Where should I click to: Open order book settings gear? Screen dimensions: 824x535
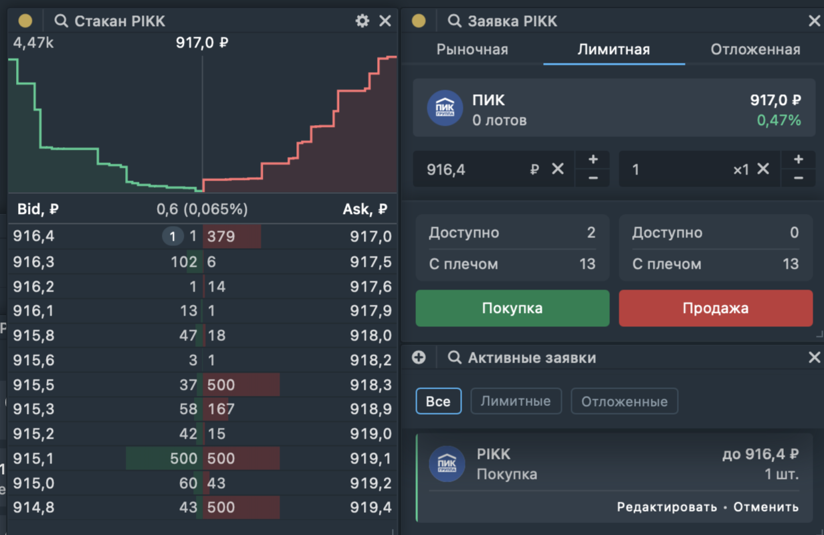362,21
